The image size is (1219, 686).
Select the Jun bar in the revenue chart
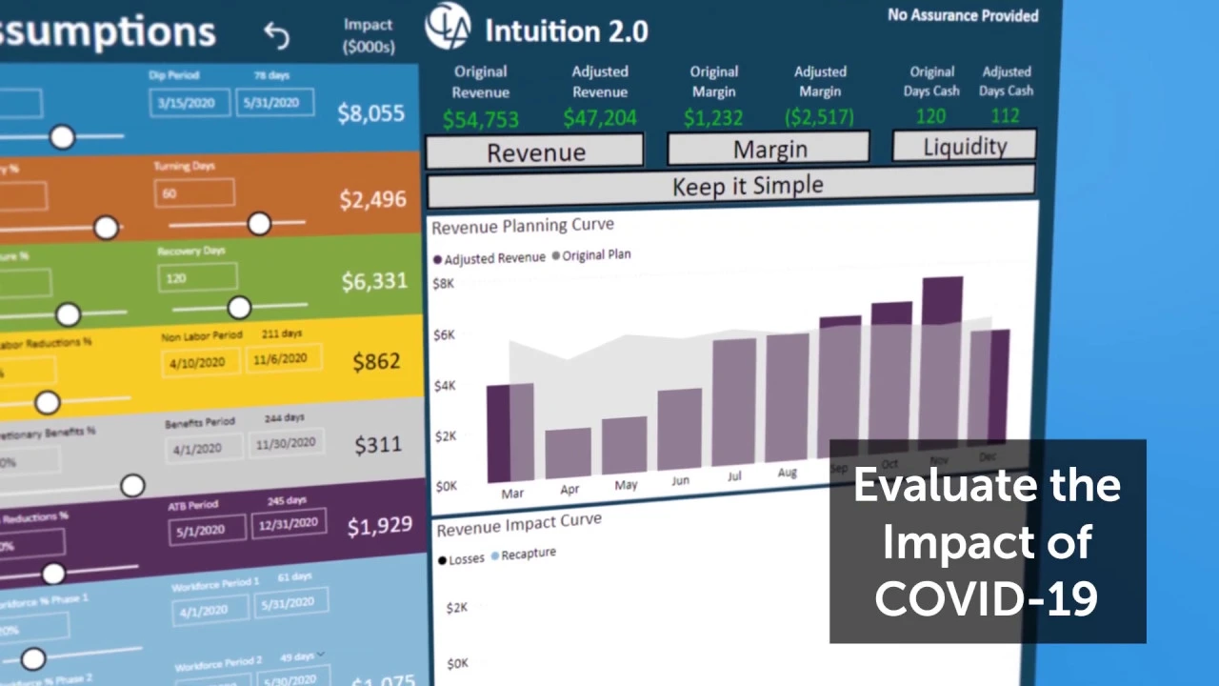pos(680,430)
